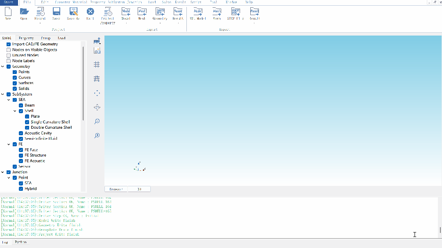This screenshot has width=442, height=248.
Task: Open the Recent dropdown arrow
Action: tap(40, 23)
